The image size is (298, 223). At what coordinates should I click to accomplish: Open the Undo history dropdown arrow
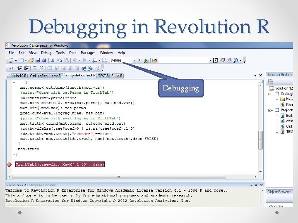[x=79, y=61]
